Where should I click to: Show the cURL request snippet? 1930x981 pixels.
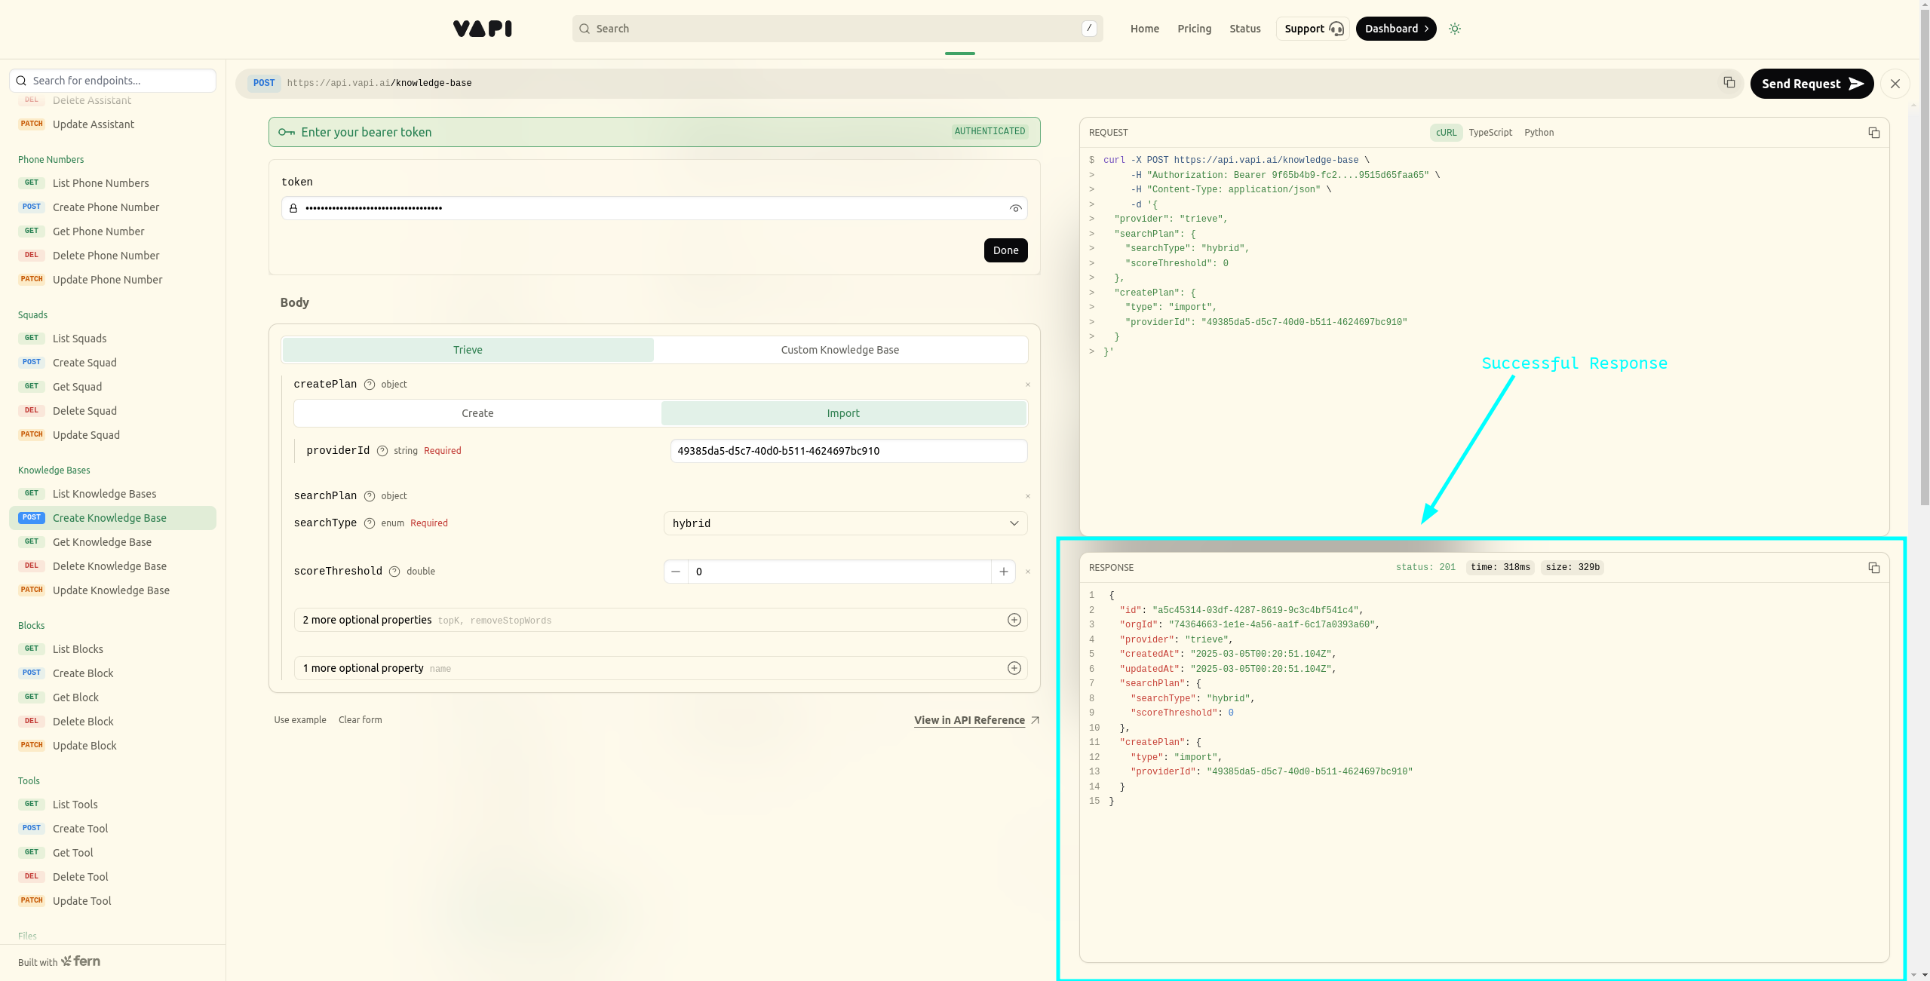[1446, 133]
